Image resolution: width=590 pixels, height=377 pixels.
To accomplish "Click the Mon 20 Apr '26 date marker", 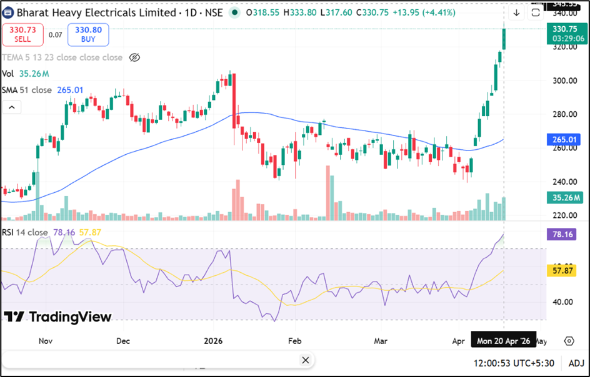I will 502,341.
